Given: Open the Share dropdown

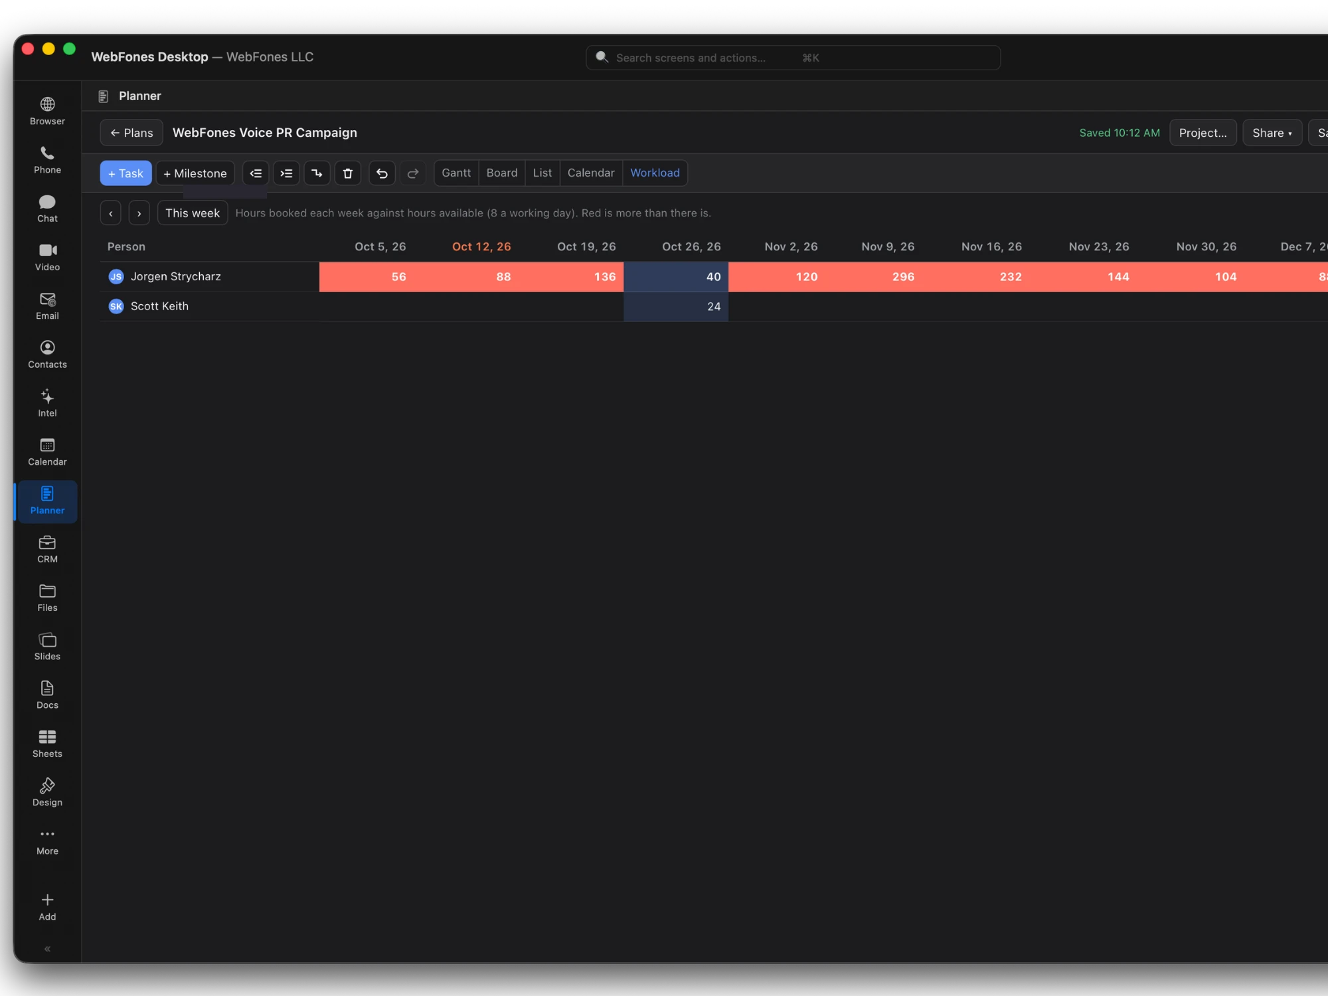Looking at the screenshot, I should tap(1272, 133).
